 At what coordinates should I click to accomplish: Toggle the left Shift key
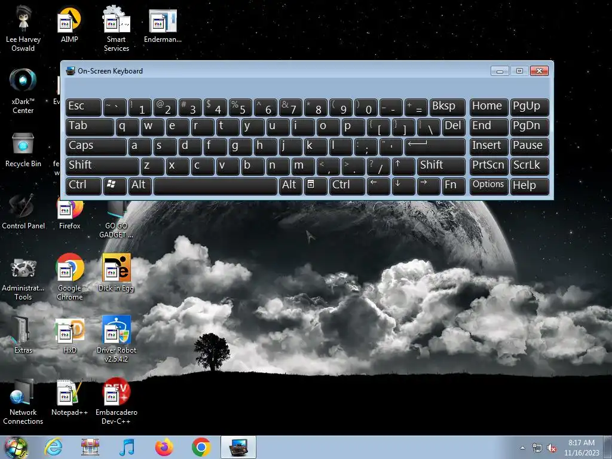point(102,166)
